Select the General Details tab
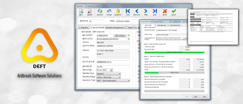The image size is (243, 104). [97, 27]
